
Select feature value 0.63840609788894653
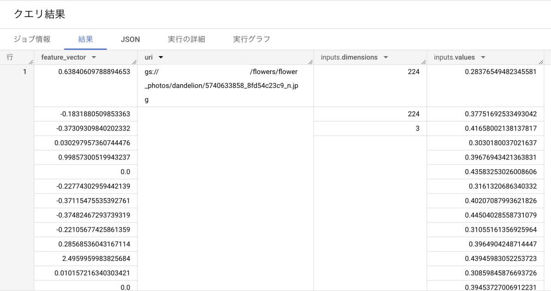[x=86, y=86]
